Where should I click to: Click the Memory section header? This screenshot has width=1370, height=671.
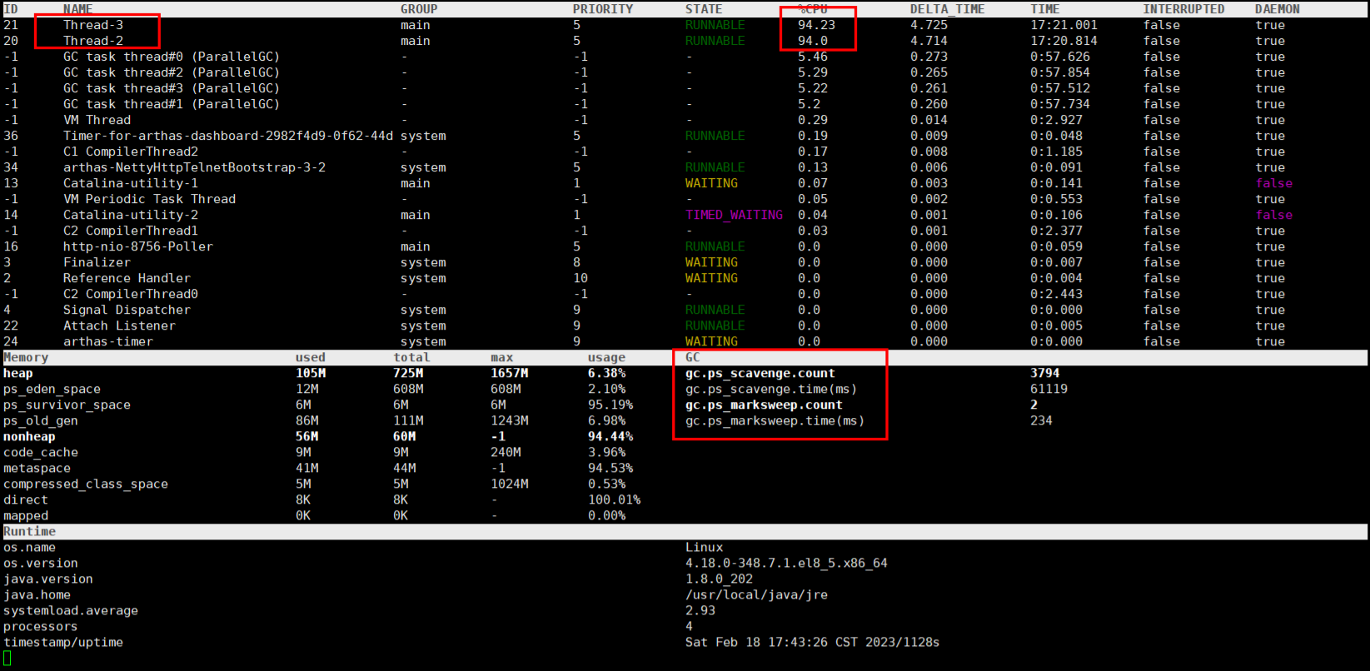point(26,357)
